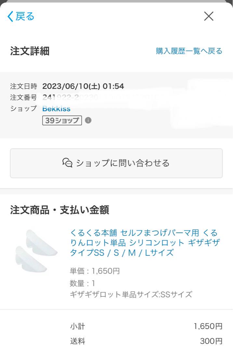The image size is (233, 351).
Task: Tap the chat bubble icon in contact button
Action: point(67,163)
